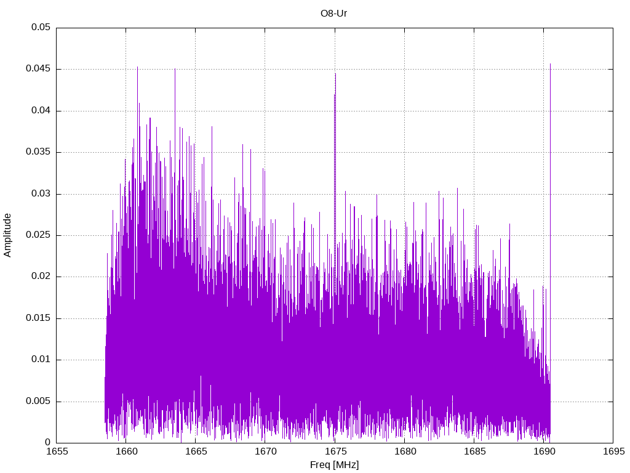Click the 1695 x-axis tick label
The image size is (630, 473).
coord(614,451)
